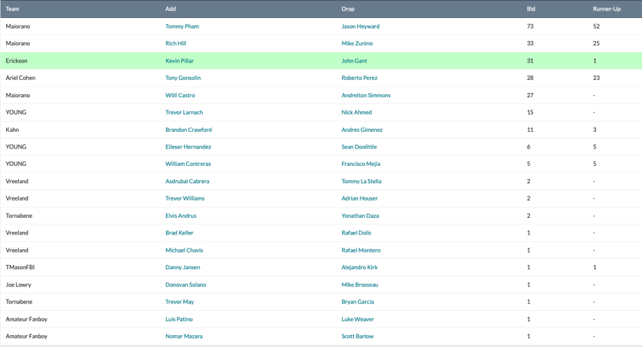Image resolution: width=642 pixels, height=347 pixels.
Task: Open Jason Heyward player link
Action: pyautogui.click(x=360, y=26)
